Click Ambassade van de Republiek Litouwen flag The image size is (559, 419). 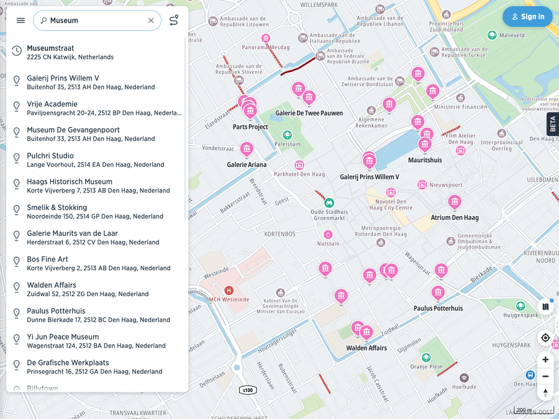tap(213, 21)
